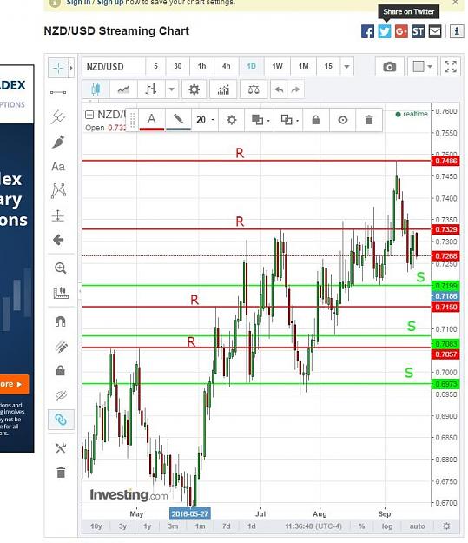Viewport: 468px width, 543px height.
Task: Set the range to 1y
Action: 148,526
